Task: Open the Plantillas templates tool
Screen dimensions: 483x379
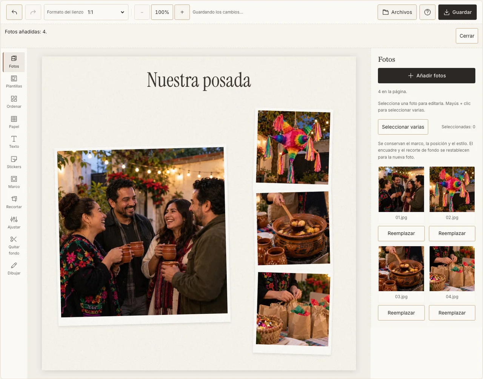Action: click(14, 82)
